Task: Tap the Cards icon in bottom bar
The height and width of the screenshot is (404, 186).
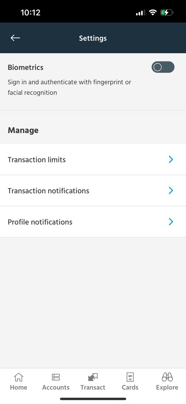Action: pyautogui.click(x=130, y=377)
